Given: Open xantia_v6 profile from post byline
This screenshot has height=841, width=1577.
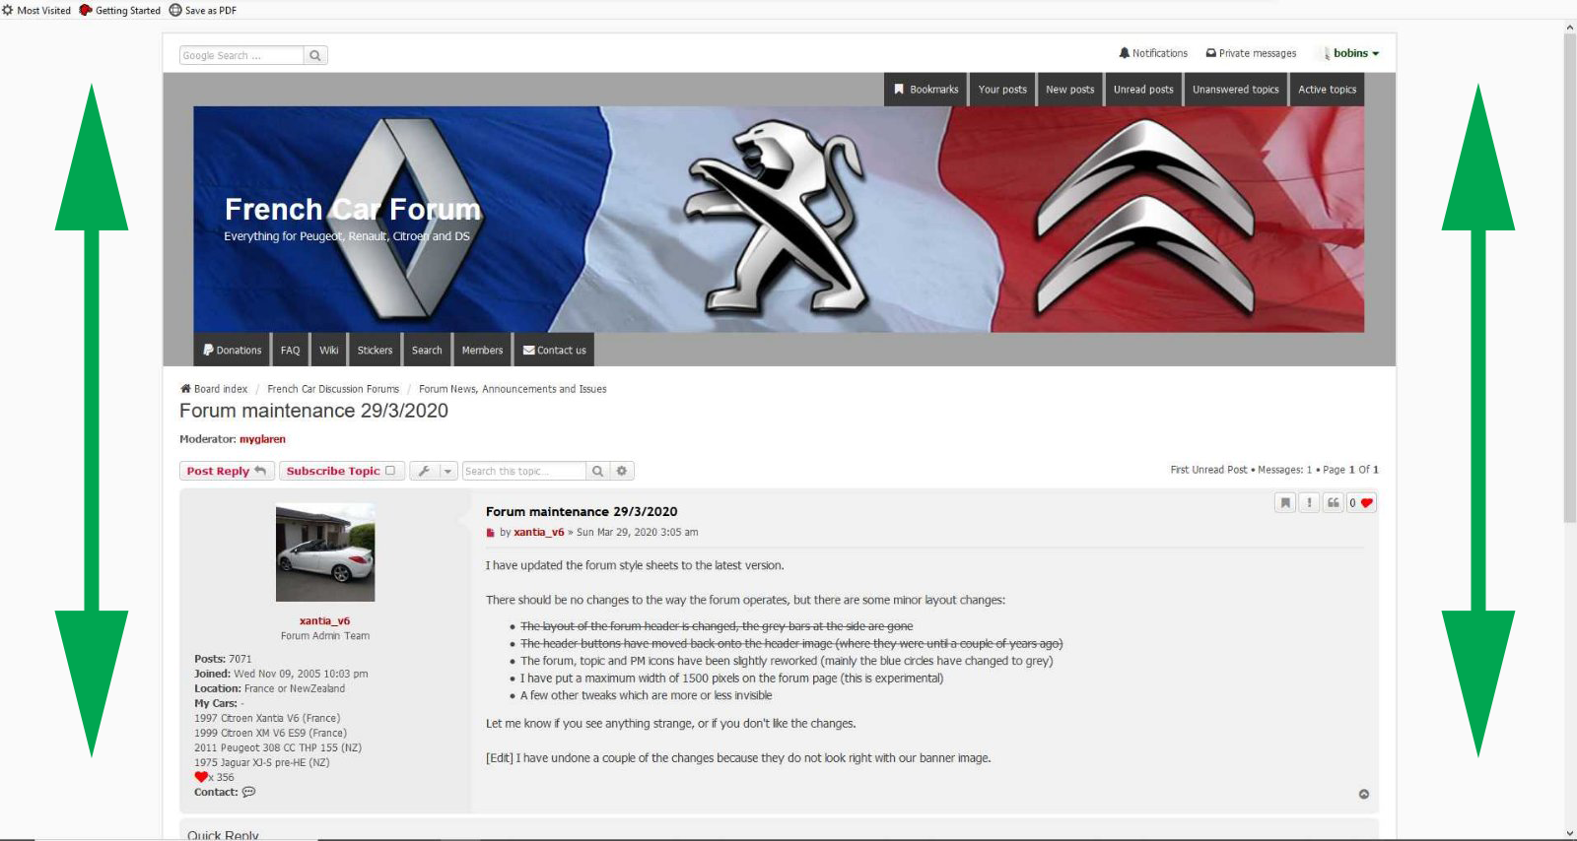Looking at the screenshot, I should point(538,532).
